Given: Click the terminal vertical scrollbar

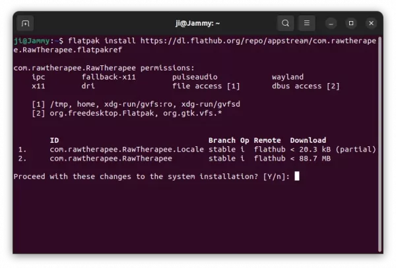Looking at the screenshot, I should tap(379, 144).
